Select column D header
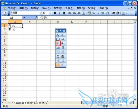138x109 pixels. pyautogui.click(x=58, y=22)
